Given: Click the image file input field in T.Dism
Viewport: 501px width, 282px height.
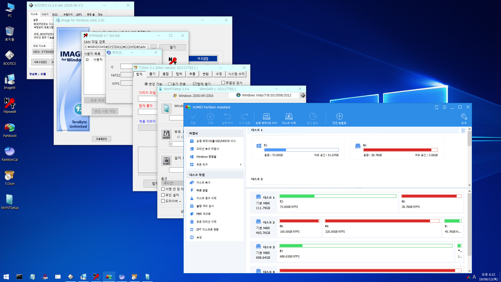Looking at the screenshot, I should pyautogui.click(x=148, y=99).
